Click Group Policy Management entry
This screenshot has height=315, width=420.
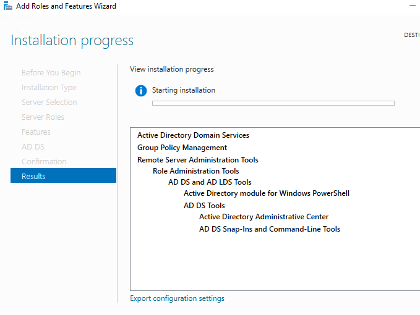point(182,148)
